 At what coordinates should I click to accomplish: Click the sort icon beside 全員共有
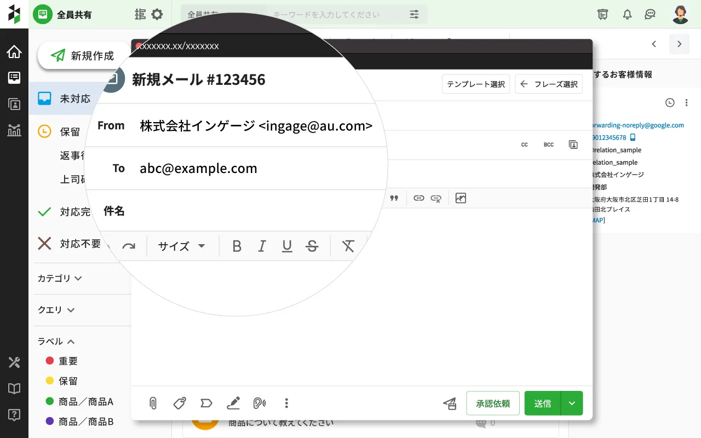pyautogui.click(x=140, y=14)
